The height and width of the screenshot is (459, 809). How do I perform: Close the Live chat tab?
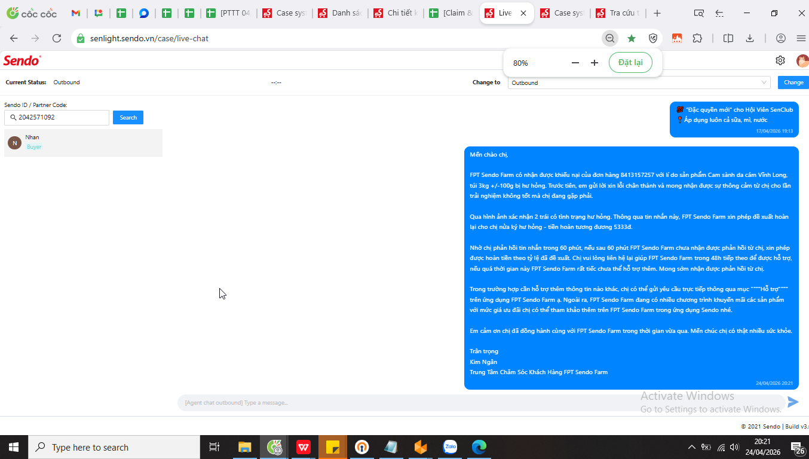[x=523, y=13]
